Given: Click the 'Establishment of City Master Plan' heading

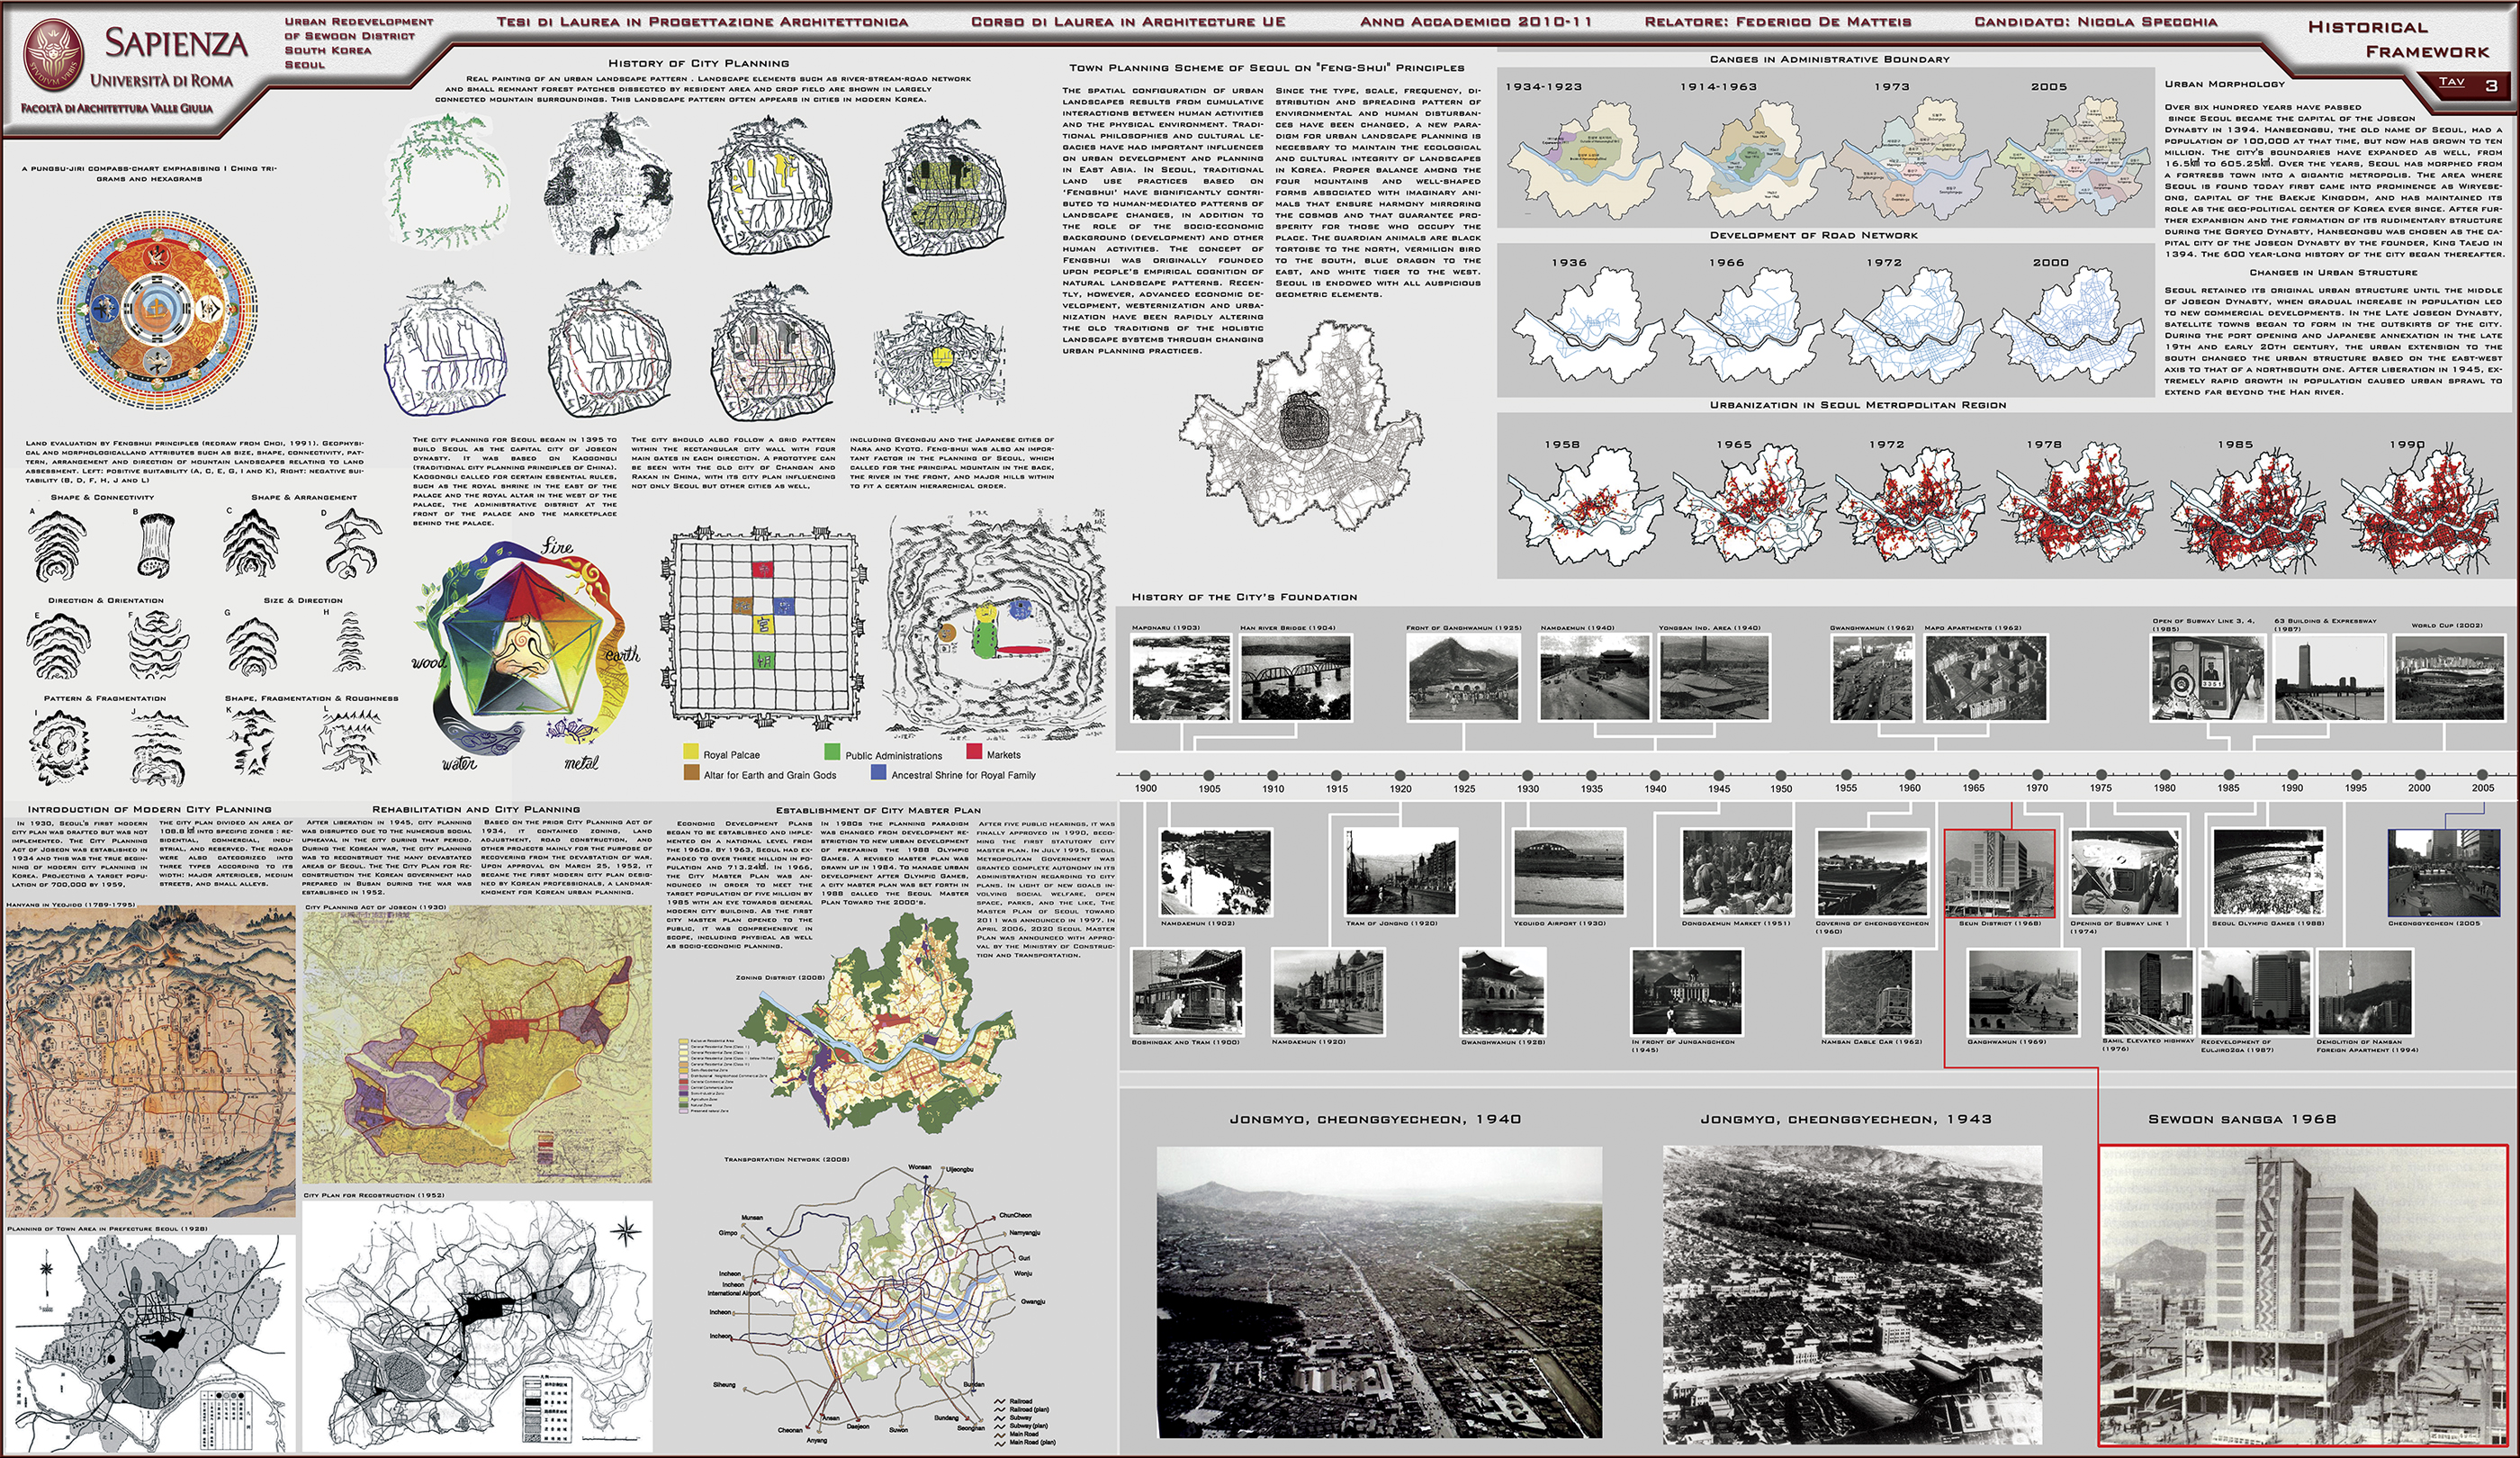Looking at the screenshot, I should 878,810.
